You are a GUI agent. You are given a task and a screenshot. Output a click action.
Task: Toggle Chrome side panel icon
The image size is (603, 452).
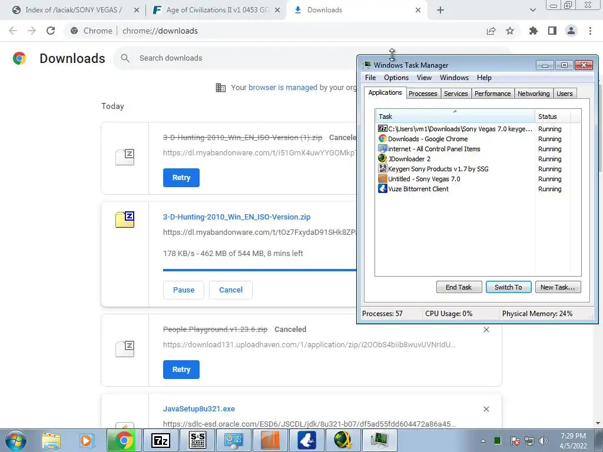point(552,31)
